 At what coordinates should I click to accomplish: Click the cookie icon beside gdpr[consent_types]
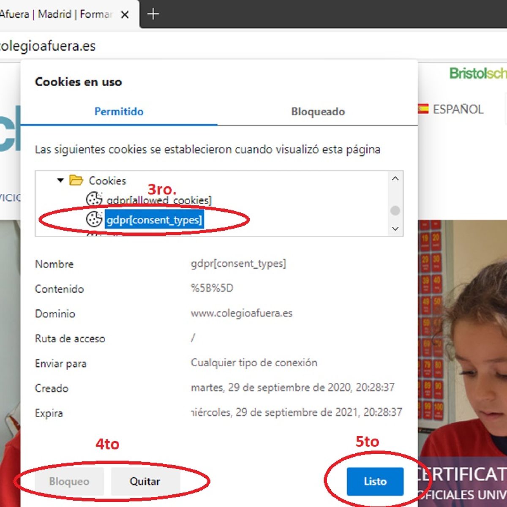coord(94,219)
